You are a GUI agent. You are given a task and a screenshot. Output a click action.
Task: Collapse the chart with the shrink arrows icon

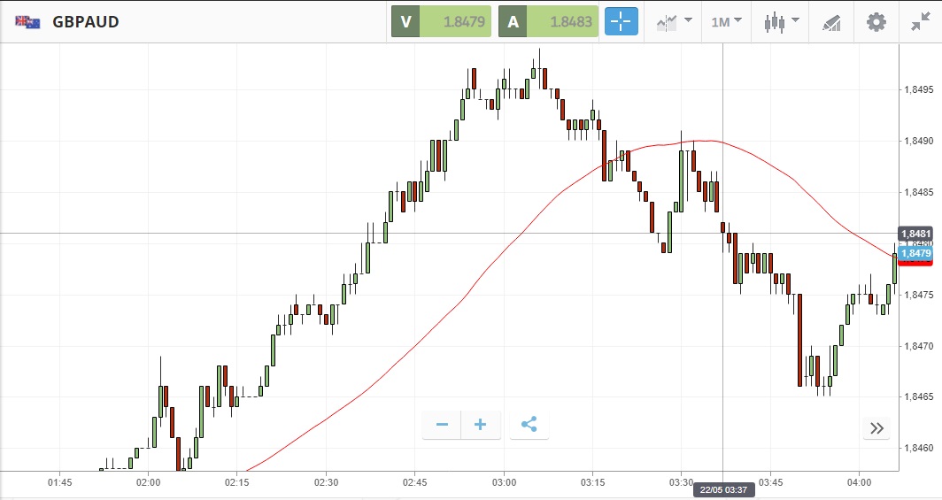pos(920,22)
